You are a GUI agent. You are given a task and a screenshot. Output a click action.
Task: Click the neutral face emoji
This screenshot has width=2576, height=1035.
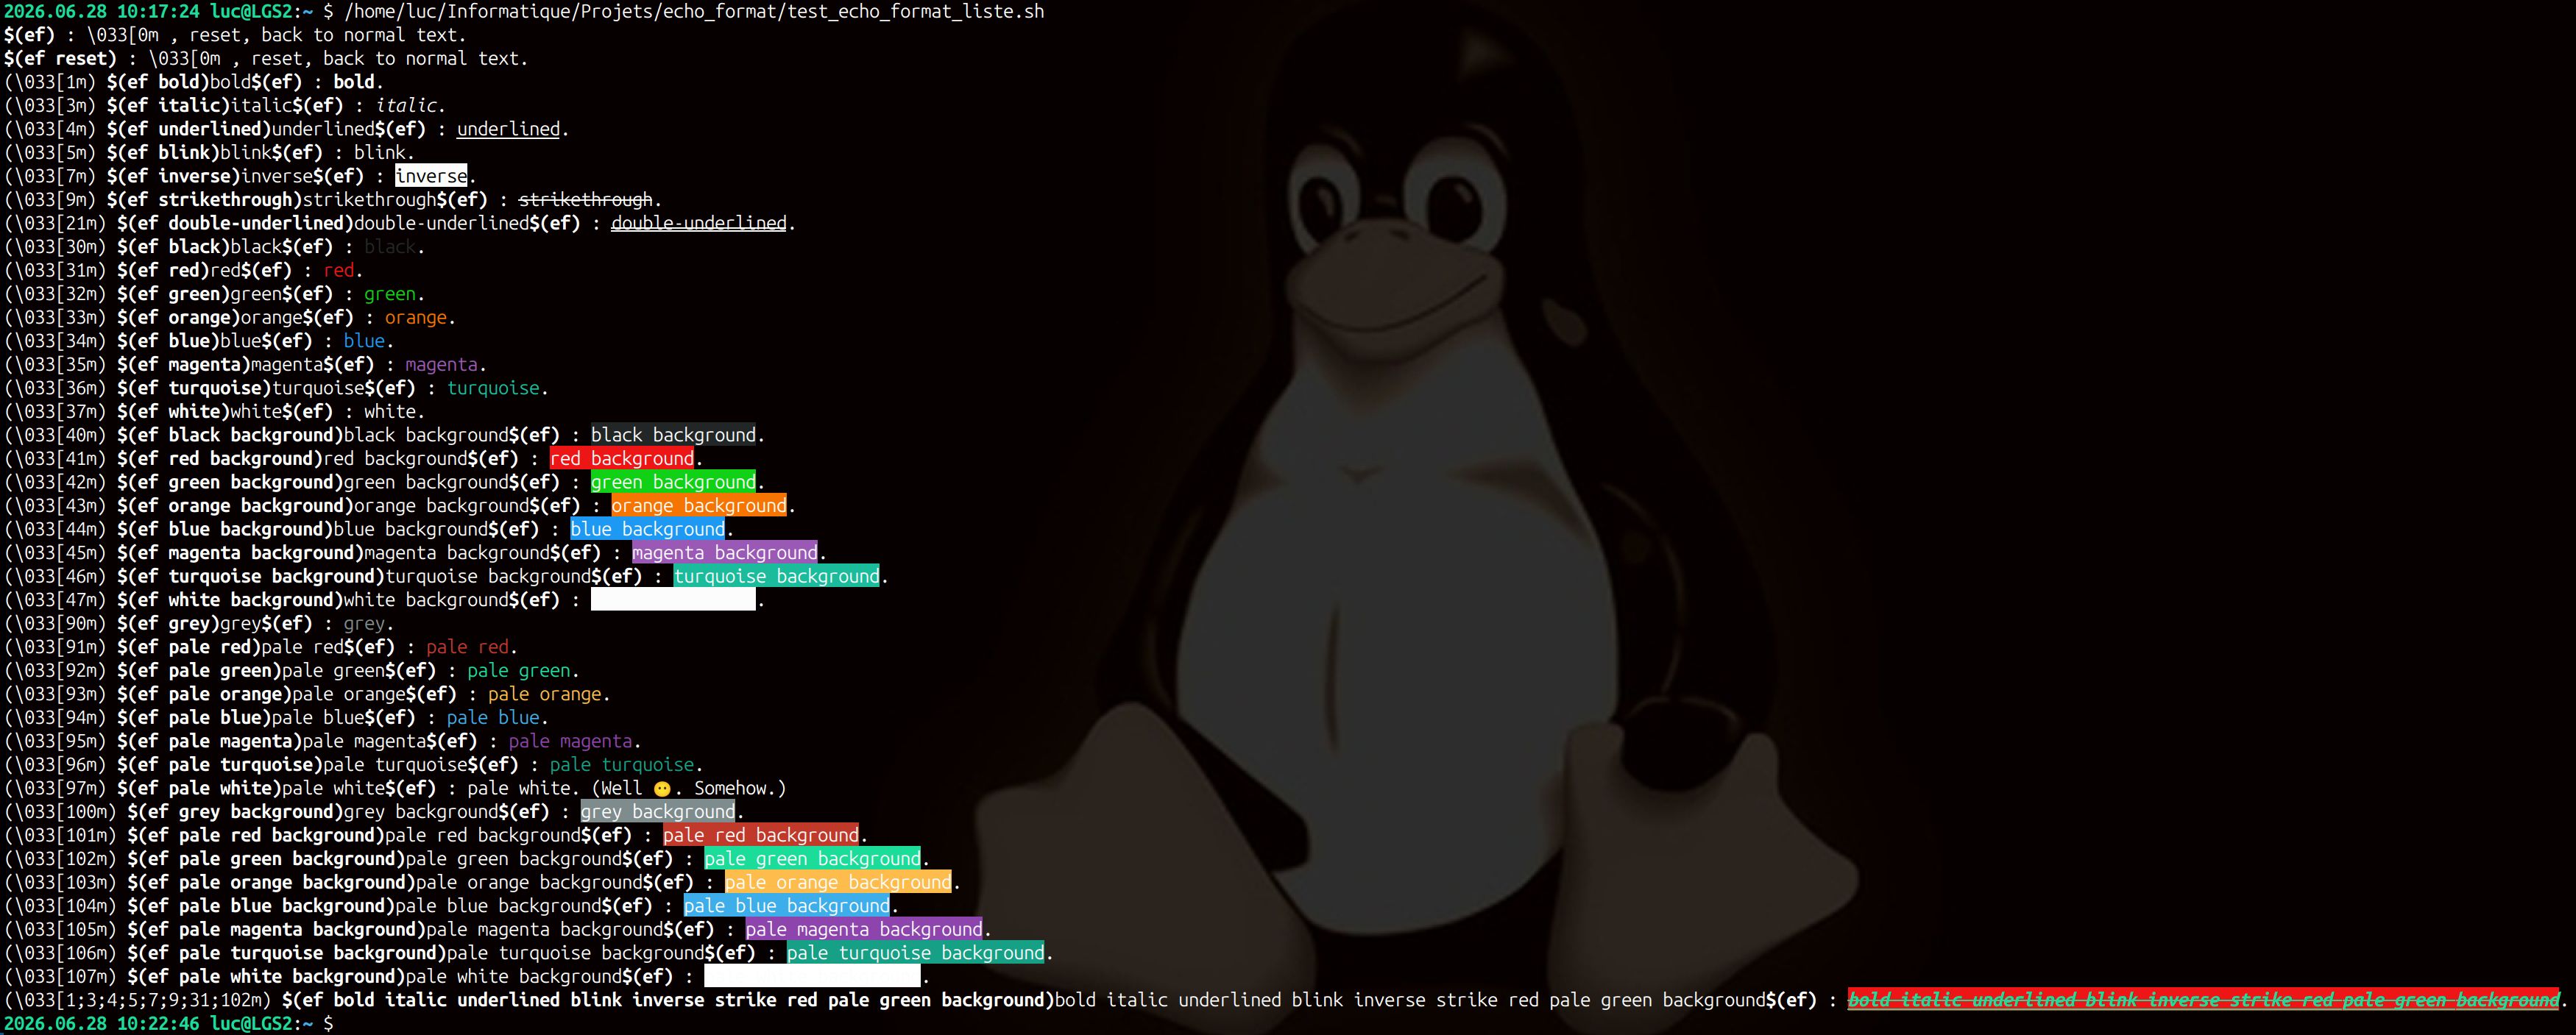coord(662,789)
